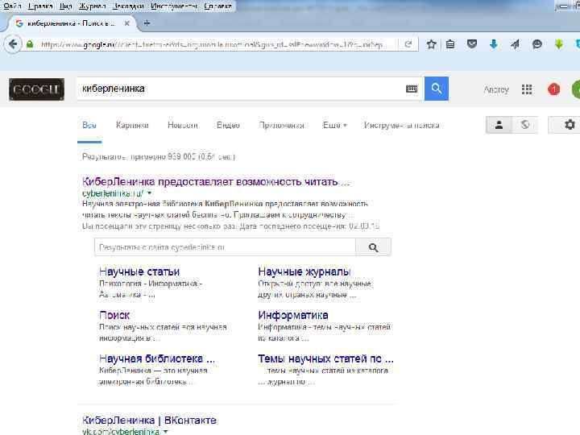This screenshot has width=580, height=435.
Task: Open the Научные журналы sitelink
Action: 304,271
